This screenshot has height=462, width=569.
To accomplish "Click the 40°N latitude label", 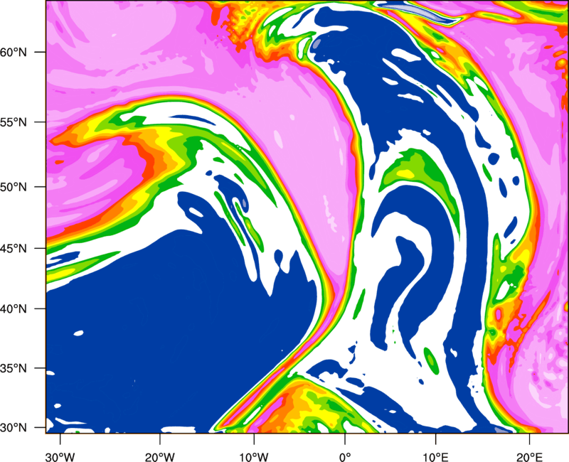I will pos(14,309).
